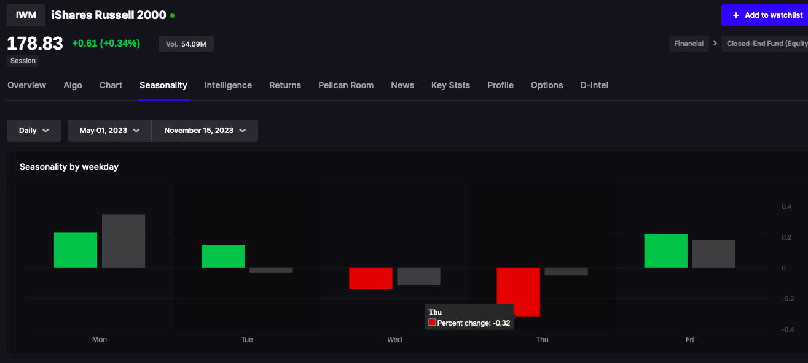Click the Percent change: -0.32 tooltip text
808x363 pixels.
(474, 323)
